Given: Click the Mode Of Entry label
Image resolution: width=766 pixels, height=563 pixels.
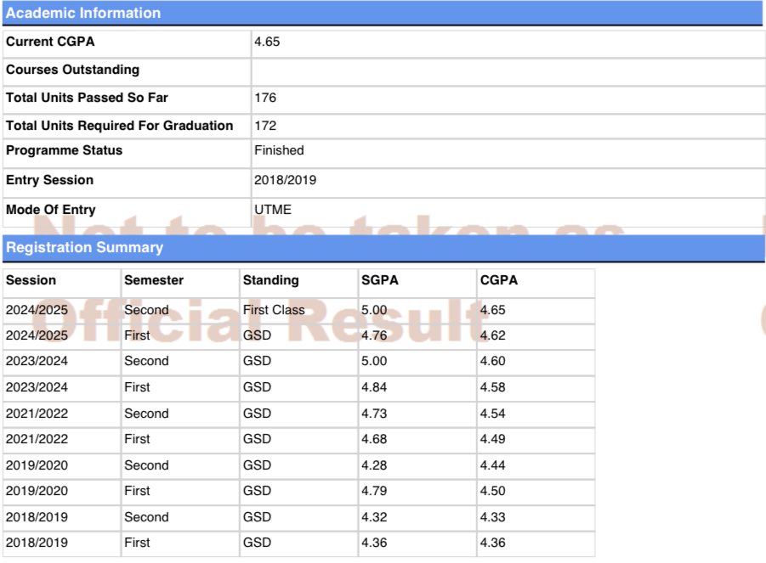Looking at the screenshot, I should pyautogui.click(x=51, y=210).
